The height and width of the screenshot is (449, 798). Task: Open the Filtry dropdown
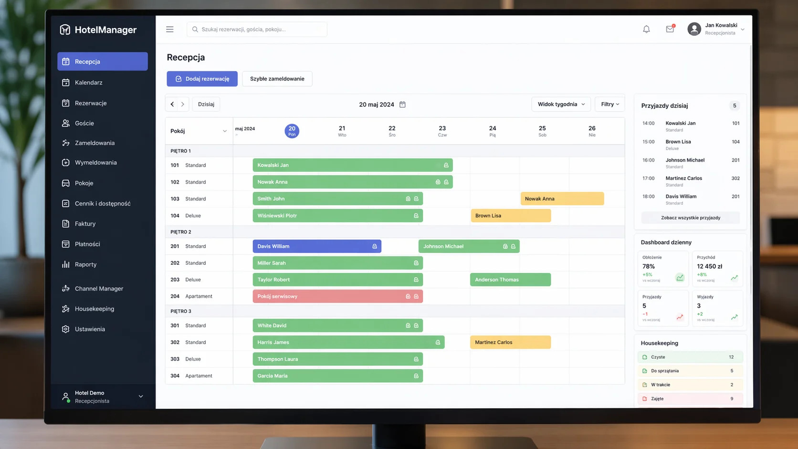(609, 104)
